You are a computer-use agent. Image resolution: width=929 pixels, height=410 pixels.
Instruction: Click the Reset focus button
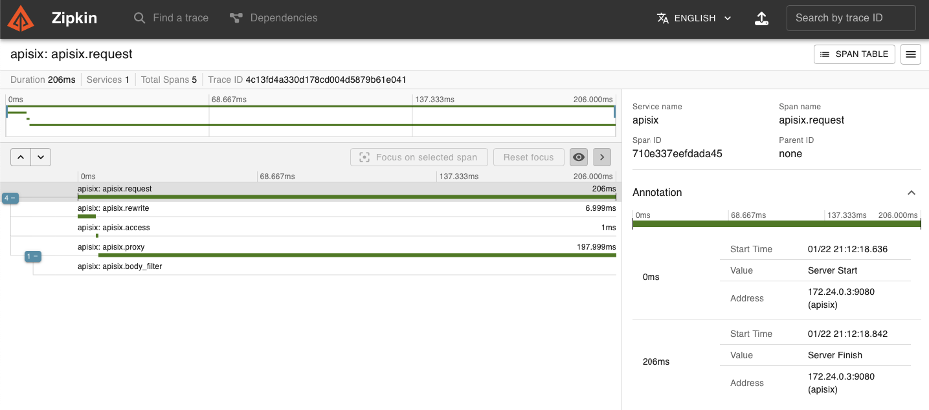pyautogui.click(x=528, y=157)
